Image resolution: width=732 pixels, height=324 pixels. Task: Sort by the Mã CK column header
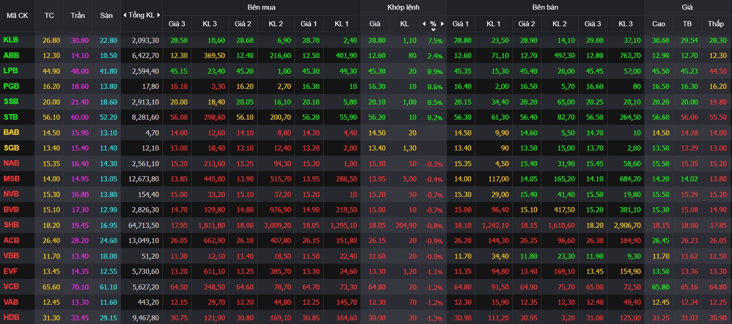18,16
